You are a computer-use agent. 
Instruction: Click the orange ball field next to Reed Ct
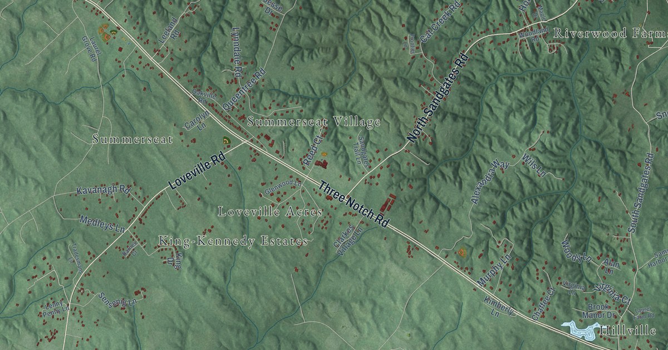pos(324,153)
